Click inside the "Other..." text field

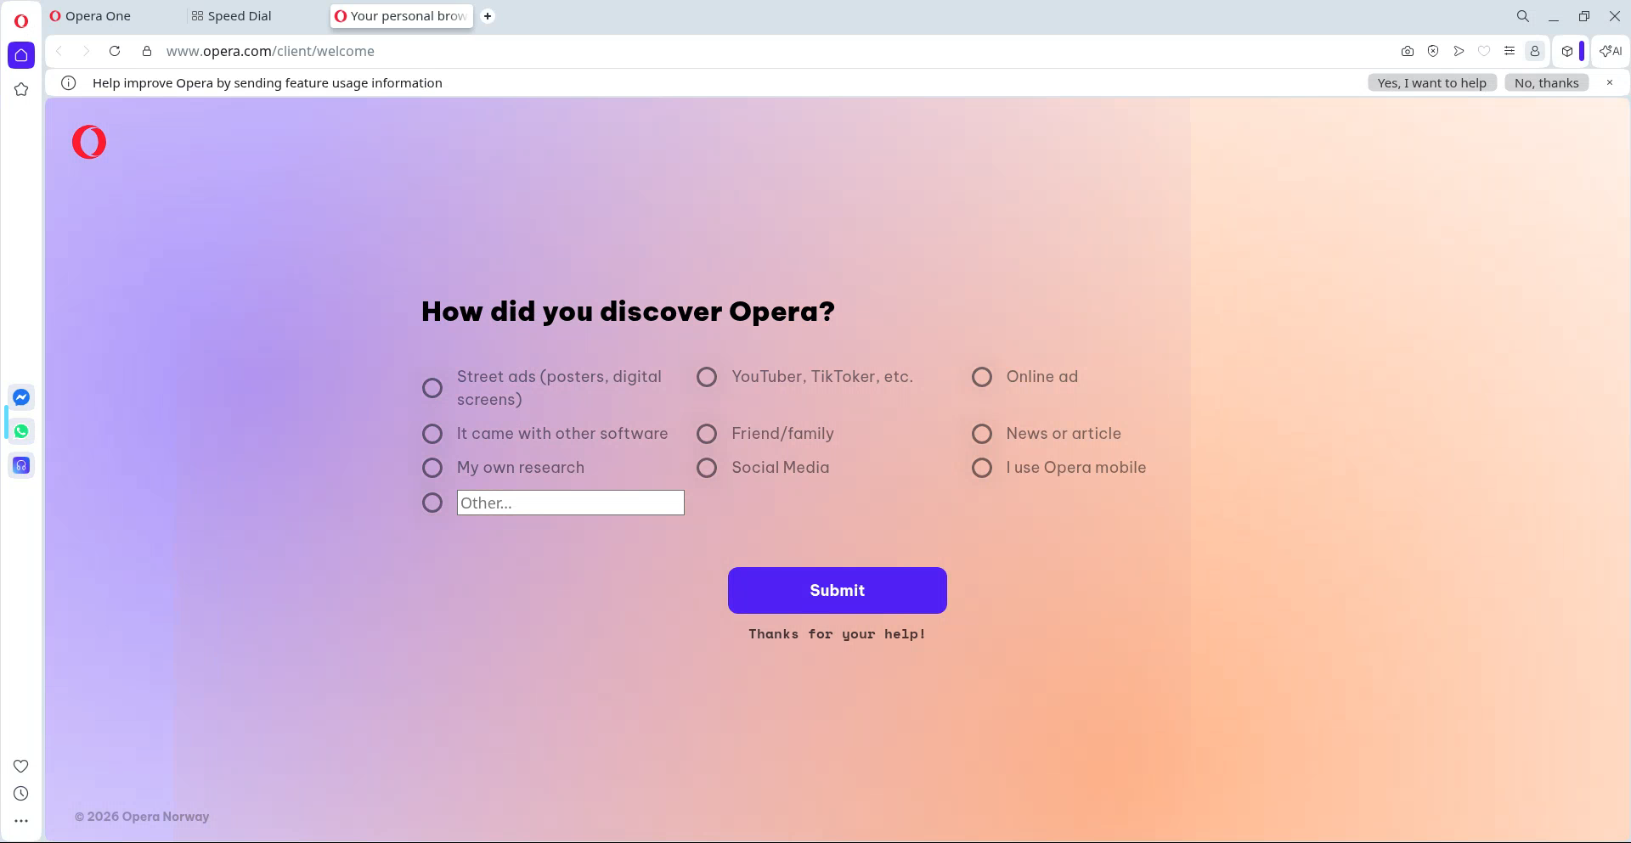point(570,503)
